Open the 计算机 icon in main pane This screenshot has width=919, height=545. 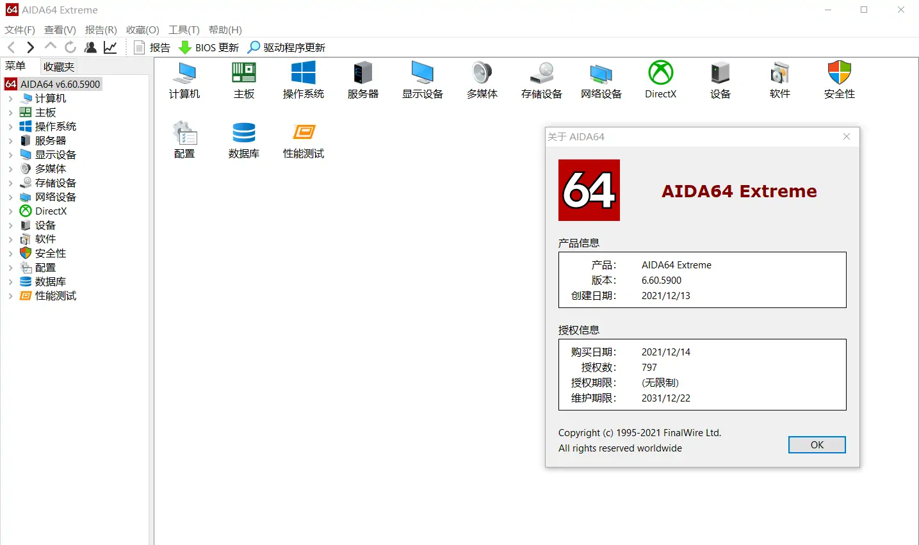coord(184,81)
